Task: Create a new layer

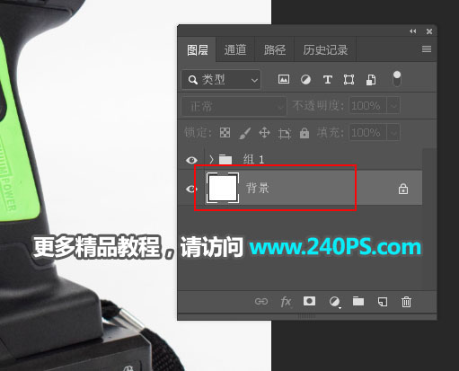Action: 383,302
